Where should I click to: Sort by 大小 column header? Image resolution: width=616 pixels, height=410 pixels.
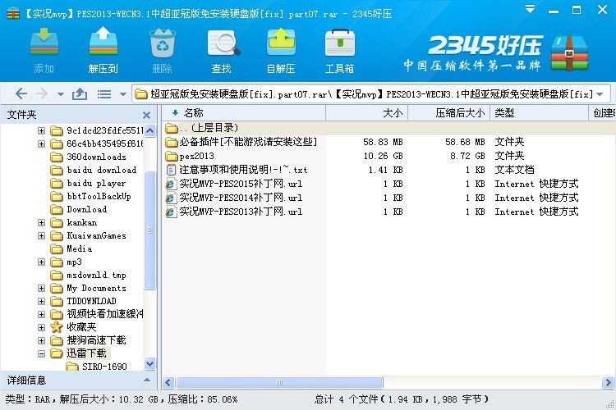pyautogui.click(x=367, y=113)
